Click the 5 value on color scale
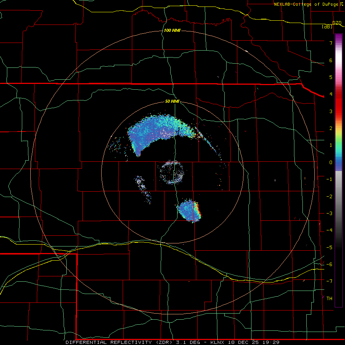This screenshot has height=345, width=345. [x=331, y=77]
